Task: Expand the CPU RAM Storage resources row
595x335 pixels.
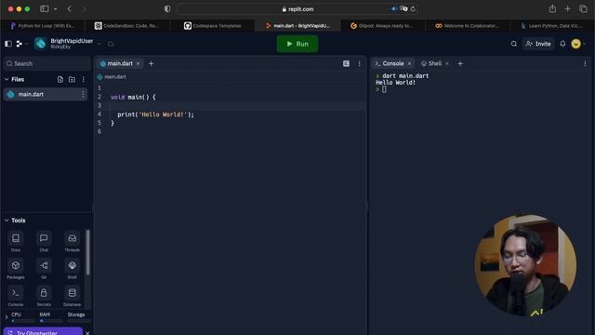Action: point(7,316)
